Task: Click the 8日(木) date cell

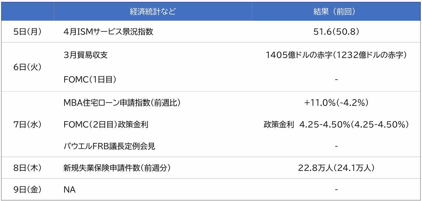Action: (27, 168)
